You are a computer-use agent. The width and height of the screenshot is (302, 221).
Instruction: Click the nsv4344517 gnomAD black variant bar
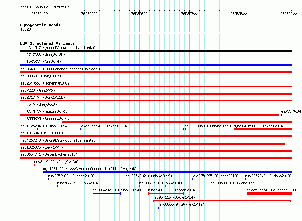156,51
